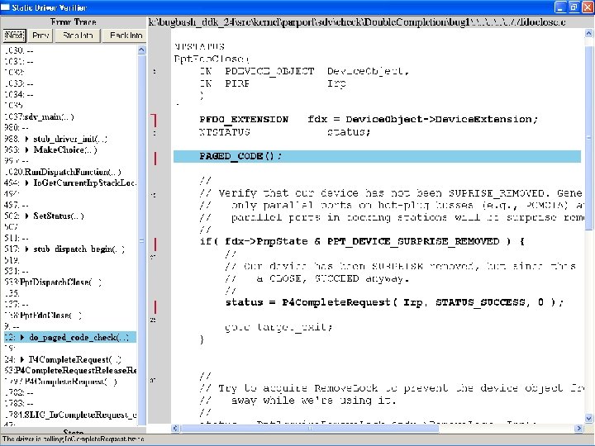595x446 pixels.
Task: Click the red marker beside P4CompleteRequest line
Action: pos(155,307)
